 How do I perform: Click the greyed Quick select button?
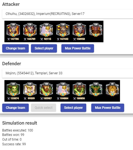tap(44, 108)
